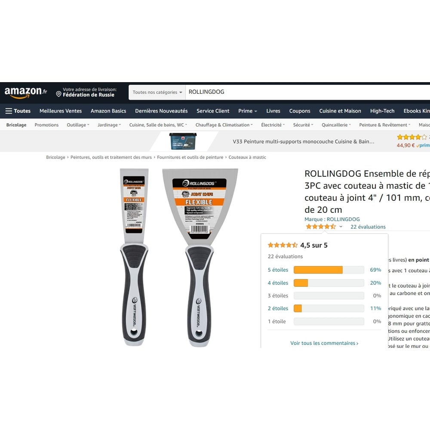Open the Toutes nos catégories dropdown
The width and height of the screenshot is (430, 430).
[157, 92]
